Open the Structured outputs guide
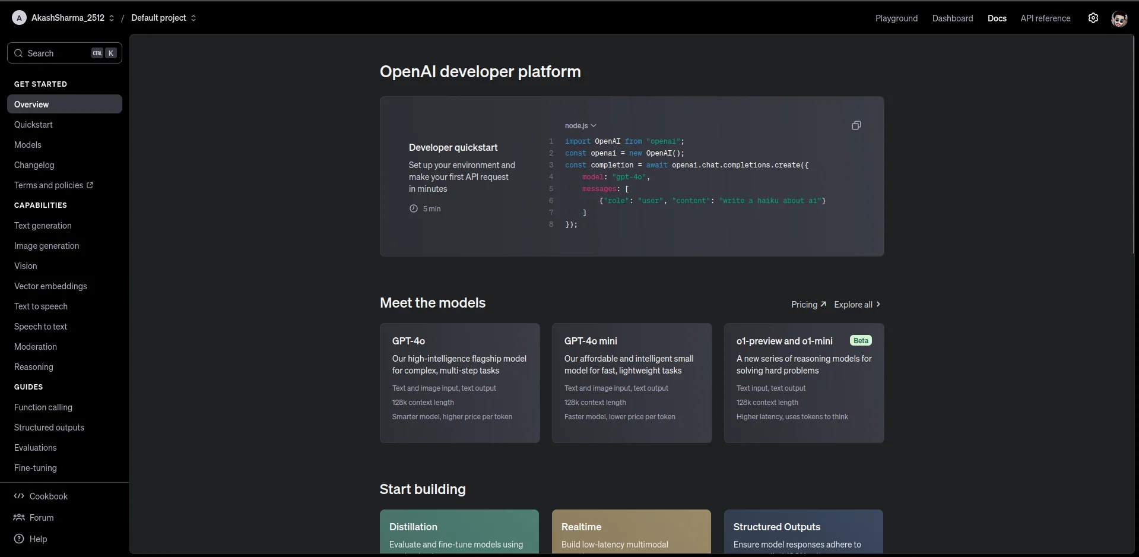This screenshot has width=1139, height=557. [x=49, y=427]
